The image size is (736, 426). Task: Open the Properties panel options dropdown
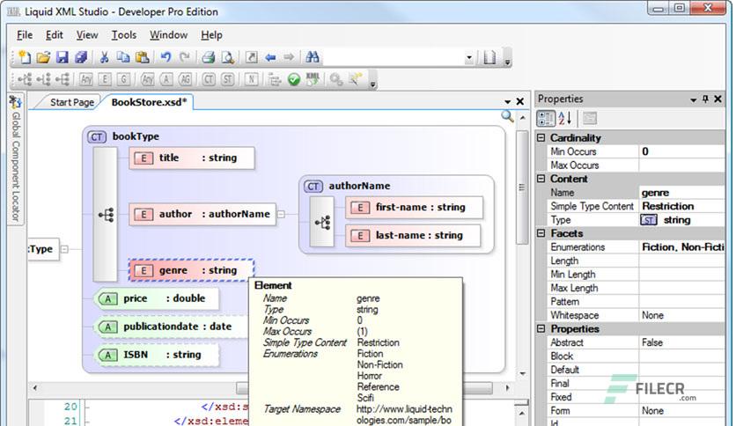[693, 99]
